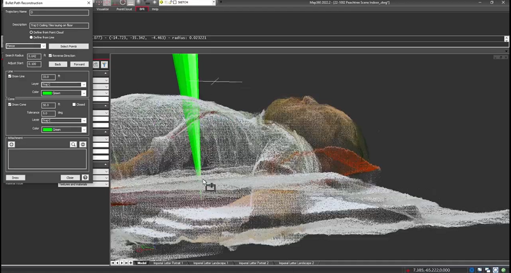Open the Line Color green swatch dropdown
This screenshot has width=511, height=273.
pos(64,93)
